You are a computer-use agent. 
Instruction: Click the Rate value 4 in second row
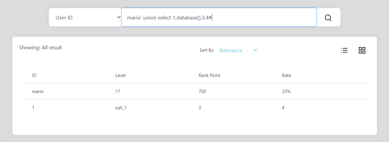[283, 108]
